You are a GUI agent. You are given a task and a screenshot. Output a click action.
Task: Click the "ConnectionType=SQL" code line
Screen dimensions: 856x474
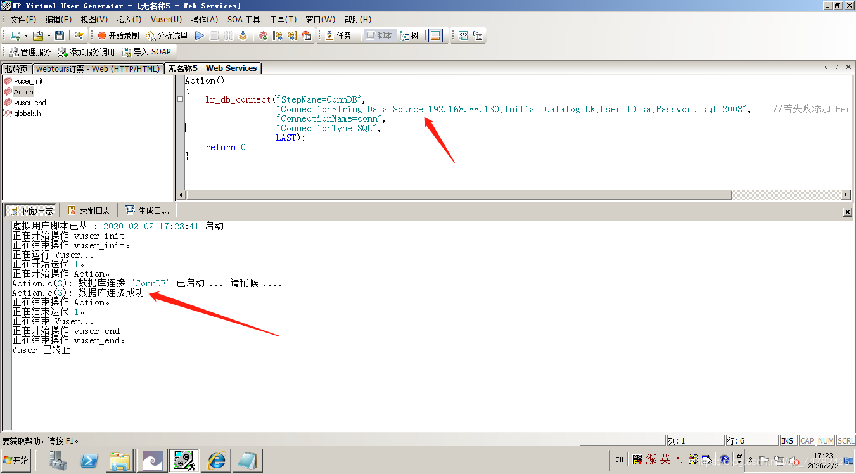point(329,128)
